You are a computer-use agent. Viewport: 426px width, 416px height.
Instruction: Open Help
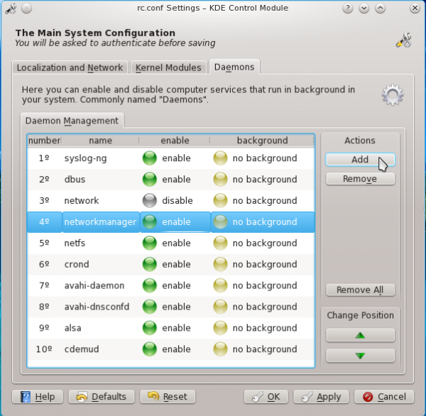click(38, 397)
